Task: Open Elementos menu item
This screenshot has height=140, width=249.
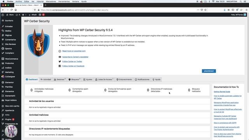Action: coord(9,91)
